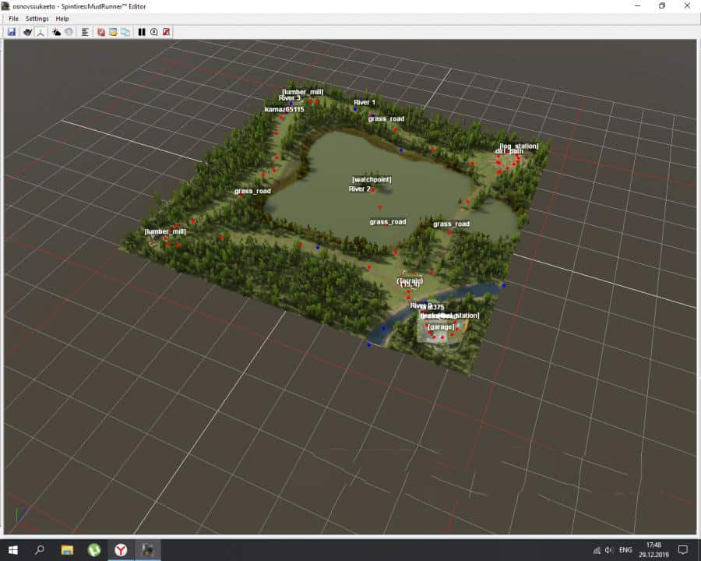Toggle the red muted sound icon
701x561 pixels.
(166, 32)
